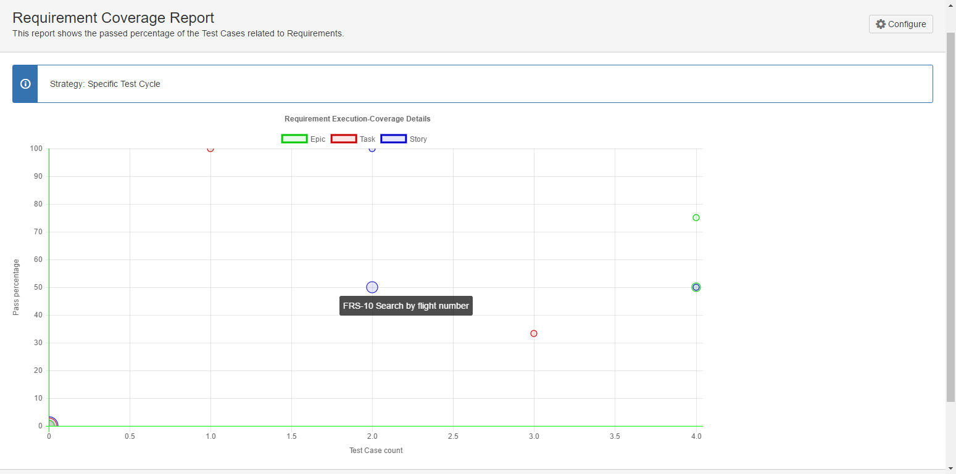Click the gear icon inside Configure
This screenshot has width=956, height=474.
881,24
